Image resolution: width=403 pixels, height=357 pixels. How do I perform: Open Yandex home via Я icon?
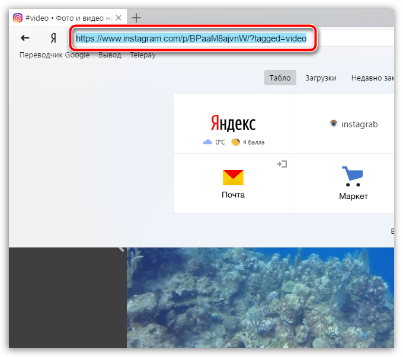click(53, 38)
